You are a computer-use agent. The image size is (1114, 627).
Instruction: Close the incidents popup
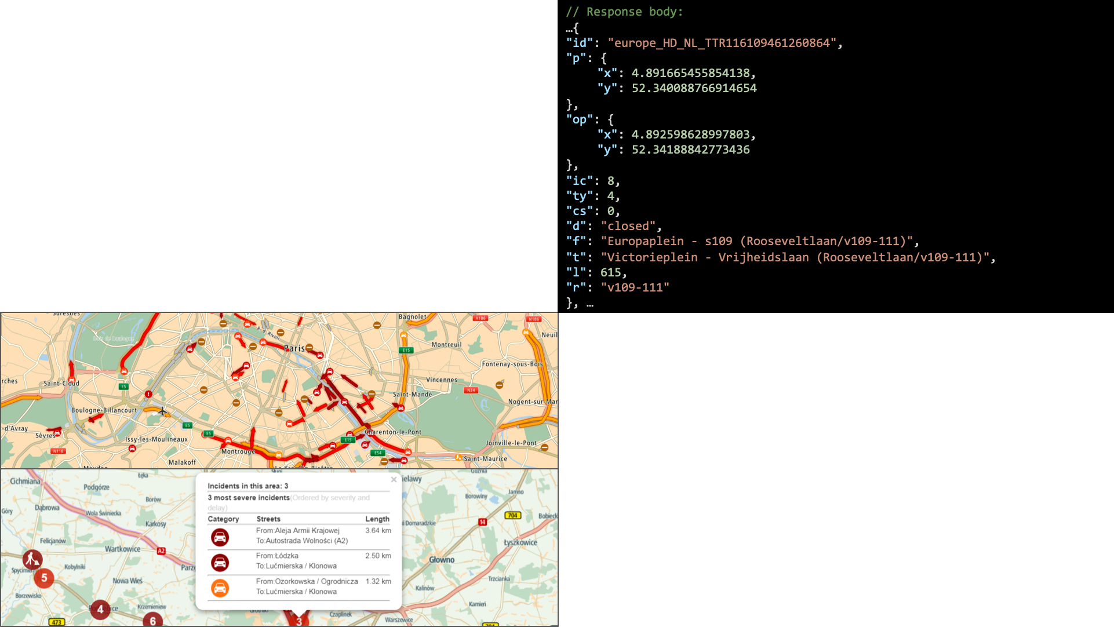394,480
